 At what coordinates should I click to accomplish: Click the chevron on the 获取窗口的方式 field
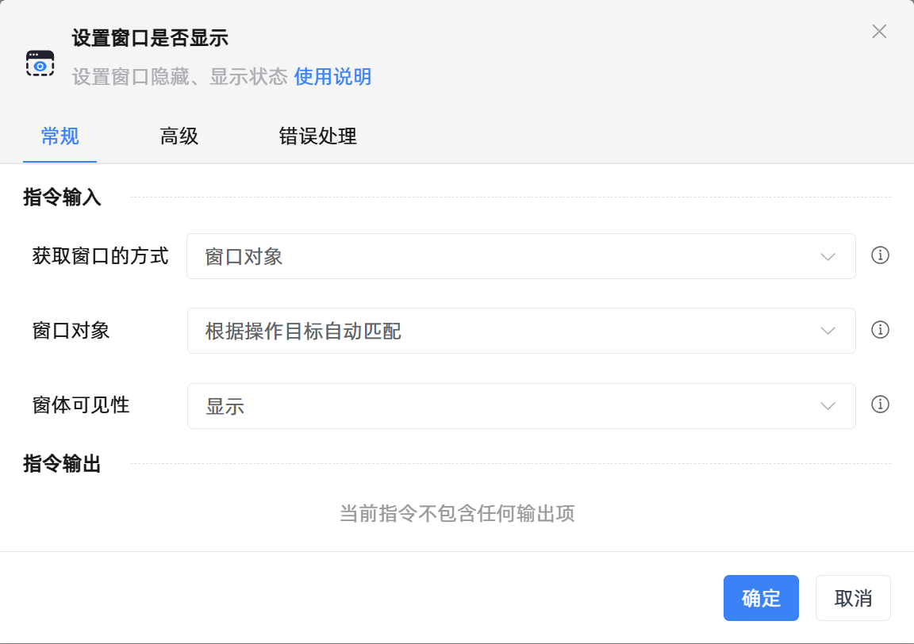pyautogui.click(x=828, y=256)
